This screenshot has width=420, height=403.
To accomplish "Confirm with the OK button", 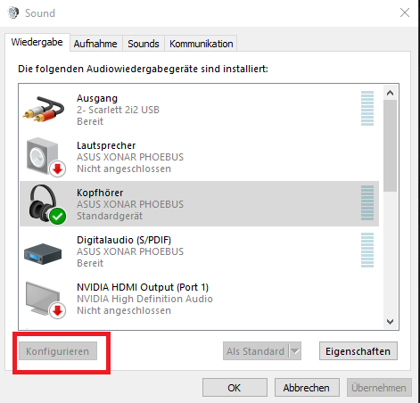I will click(235, 388).
